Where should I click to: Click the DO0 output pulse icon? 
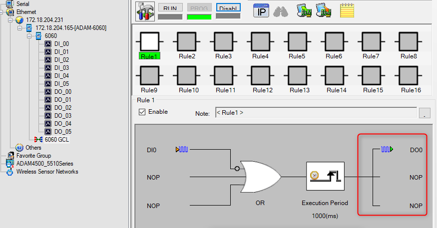pos(387,149)
